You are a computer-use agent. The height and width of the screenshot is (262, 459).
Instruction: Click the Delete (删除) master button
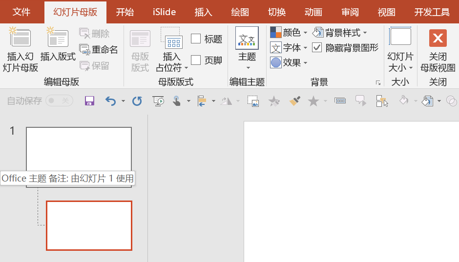click(94, 34)
